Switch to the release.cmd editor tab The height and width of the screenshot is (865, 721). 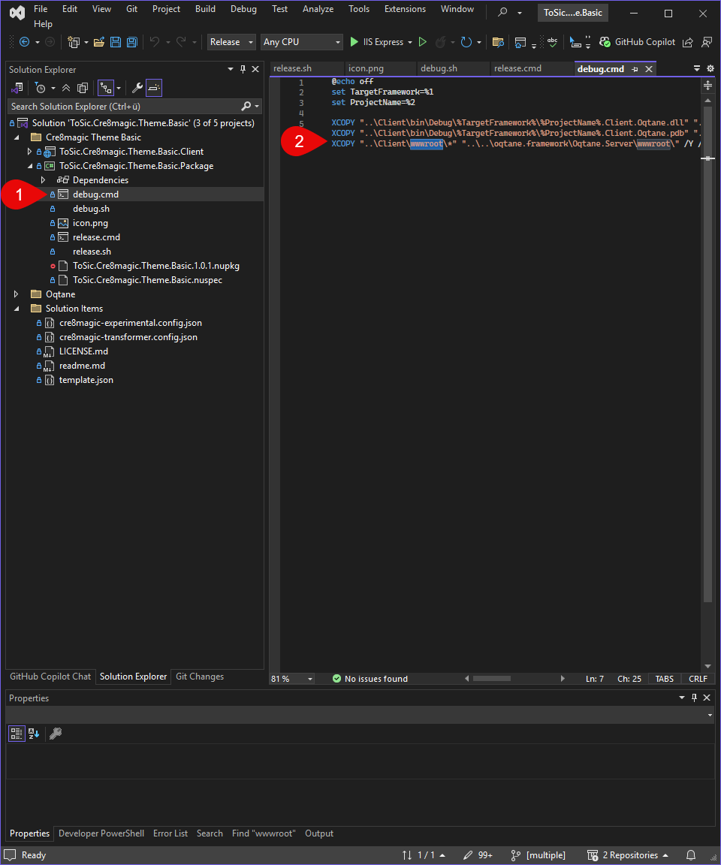518,68
